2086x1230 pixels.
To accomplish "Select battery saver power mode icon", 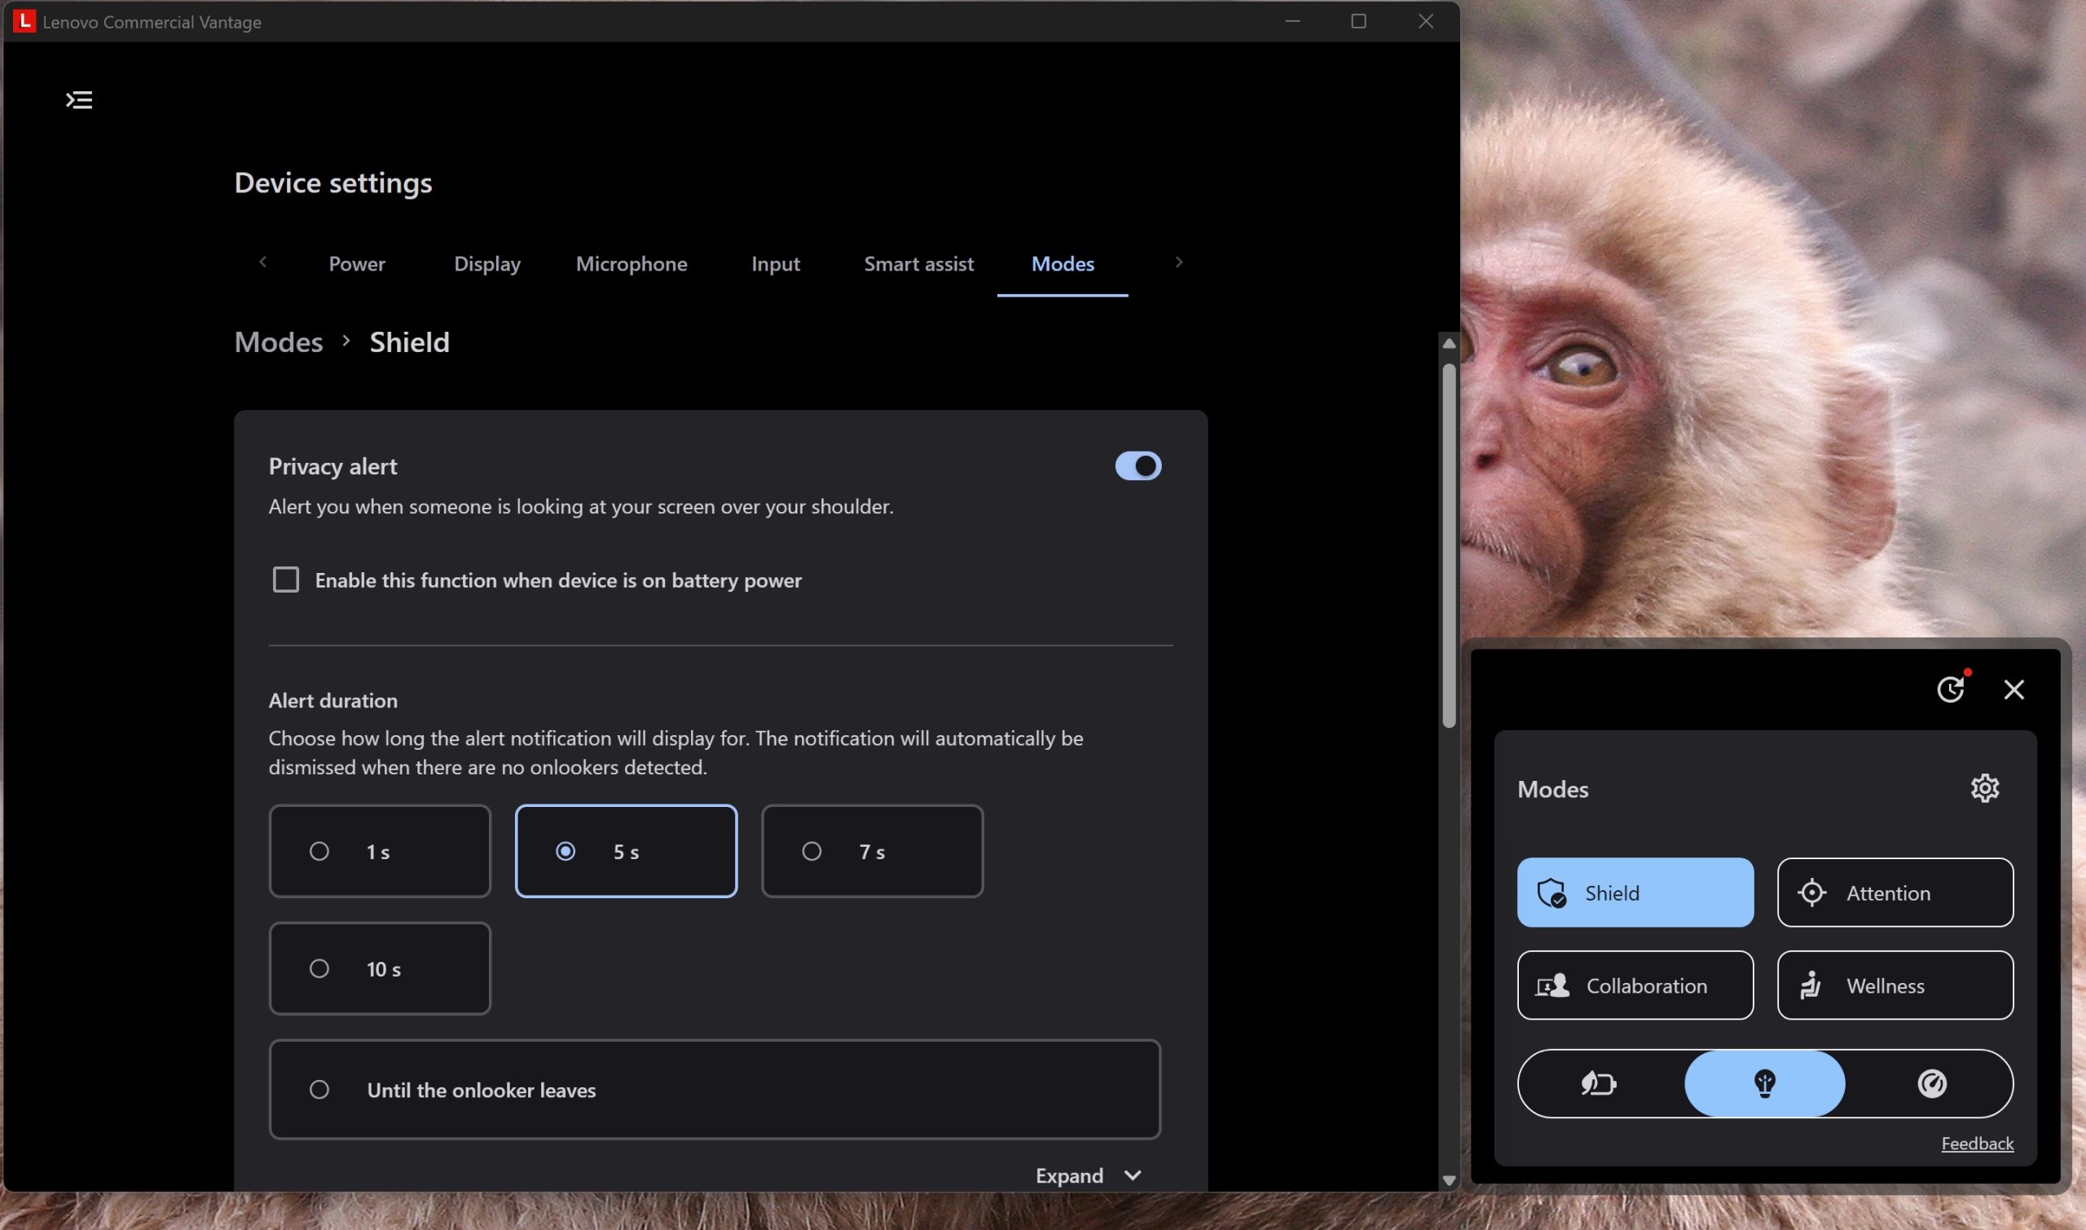I will pos(1599,1083).
